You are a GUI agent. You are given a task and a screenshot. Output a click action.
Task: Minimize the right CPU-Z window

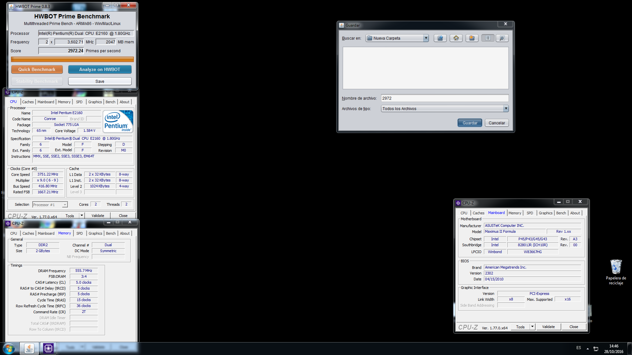[x=559, y=202]
